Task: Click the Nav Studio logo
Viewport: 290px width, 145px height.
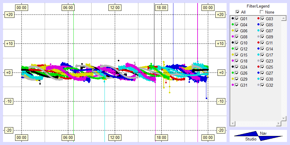Action: 258,136
